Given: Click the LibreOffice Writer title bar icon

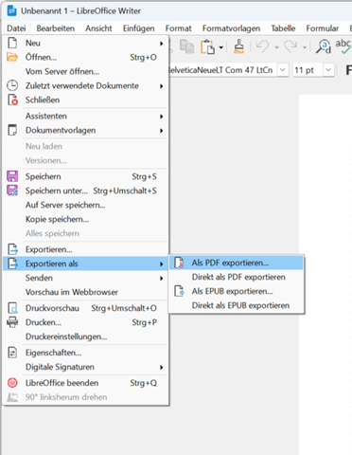Looking at the screenshot, I should tap(12, 10).
